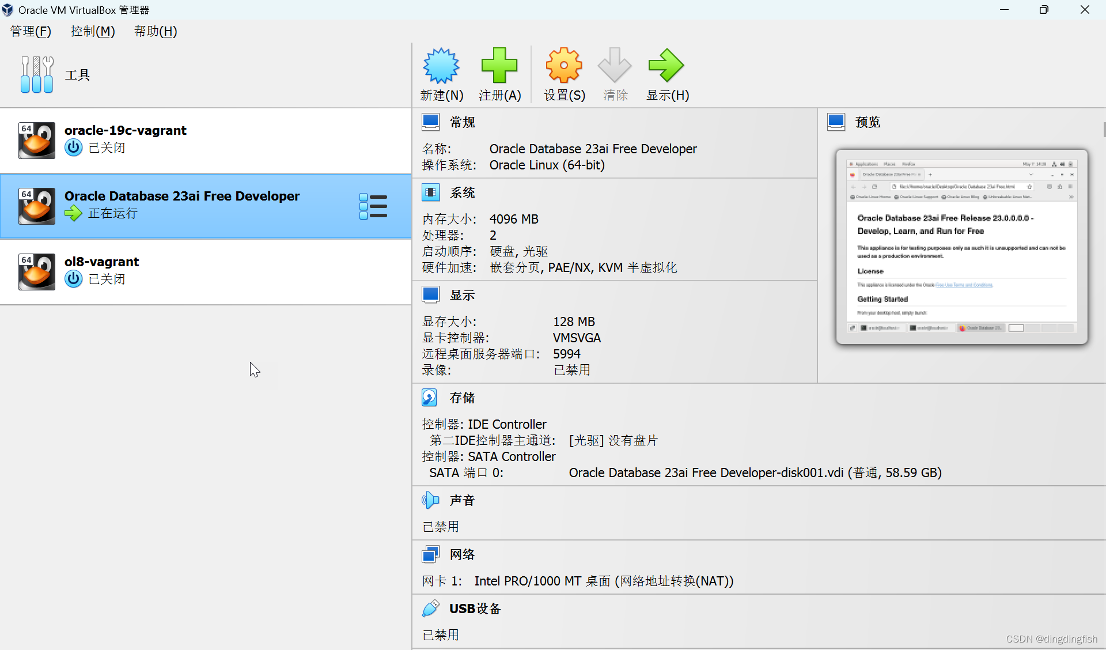Screen dimensions: 1106x650
Task: Click the System (系统) chip icon
Action: [x=431, y=192]
